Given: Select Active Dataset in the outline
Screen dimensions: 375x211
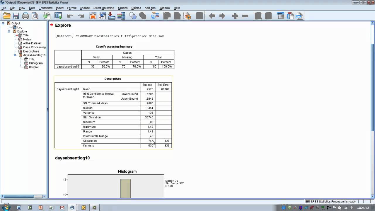Looking at the screenshot, I should click(x=32, y=43).
